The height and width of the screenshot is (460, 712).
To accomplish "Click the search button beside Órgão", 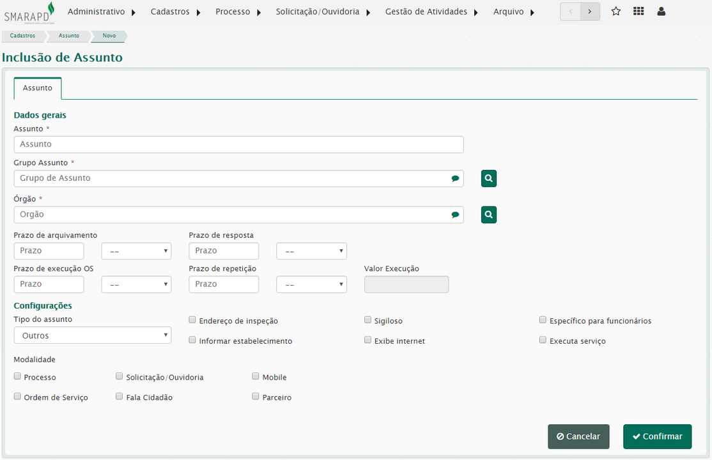I will [x=488, y=215].
